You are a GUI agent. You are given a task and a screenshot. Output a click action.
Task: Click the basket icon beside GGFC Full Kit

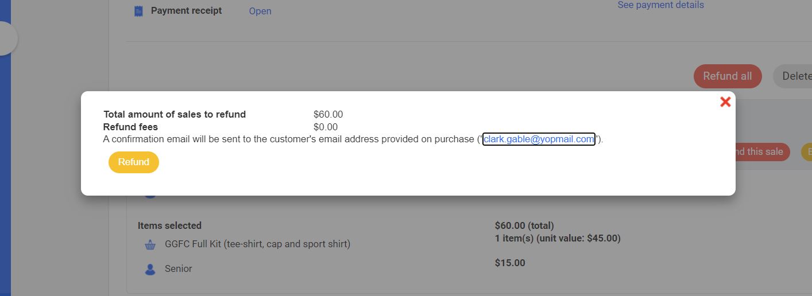click(150, 244)
